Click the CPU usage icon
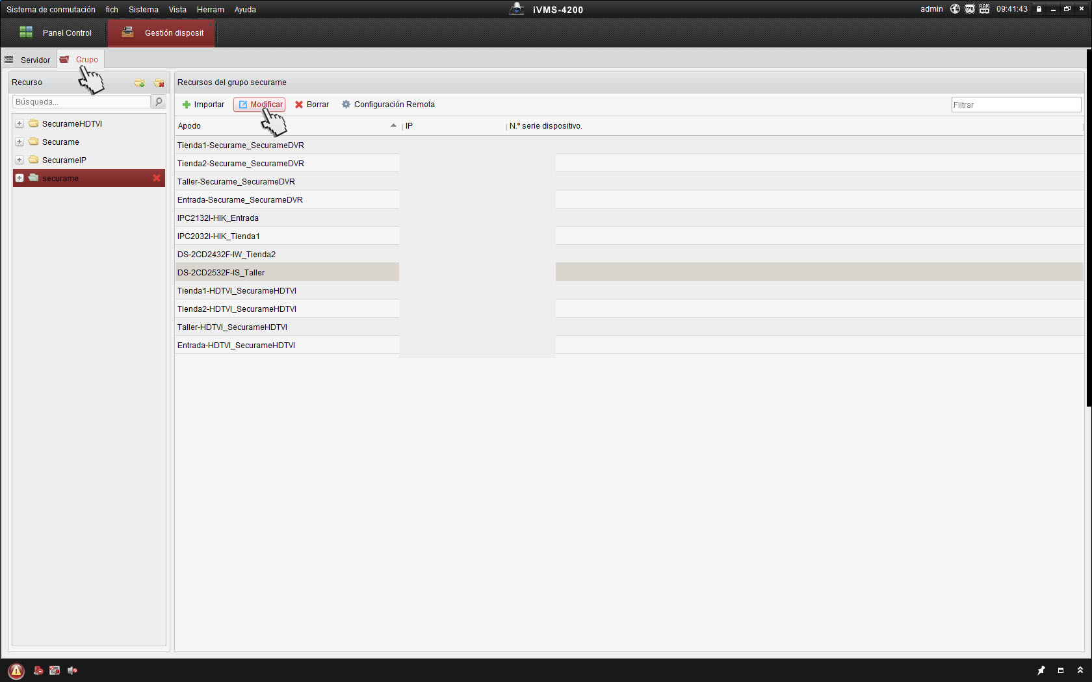The height and width of the screenshot is (682, 1092). (970, 9)
